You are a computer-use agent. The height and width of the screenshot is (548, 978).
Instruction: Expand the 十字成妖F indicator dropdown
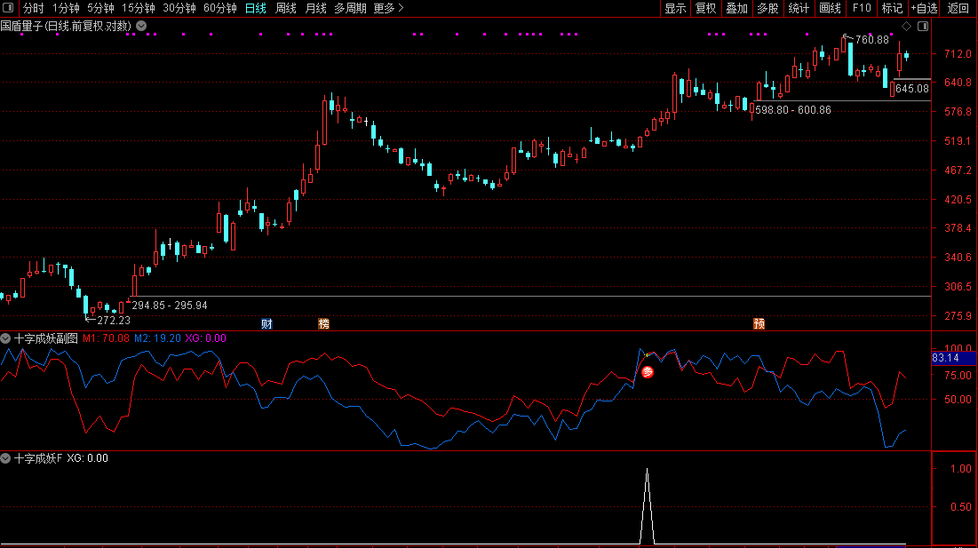[x=6, y=458]
